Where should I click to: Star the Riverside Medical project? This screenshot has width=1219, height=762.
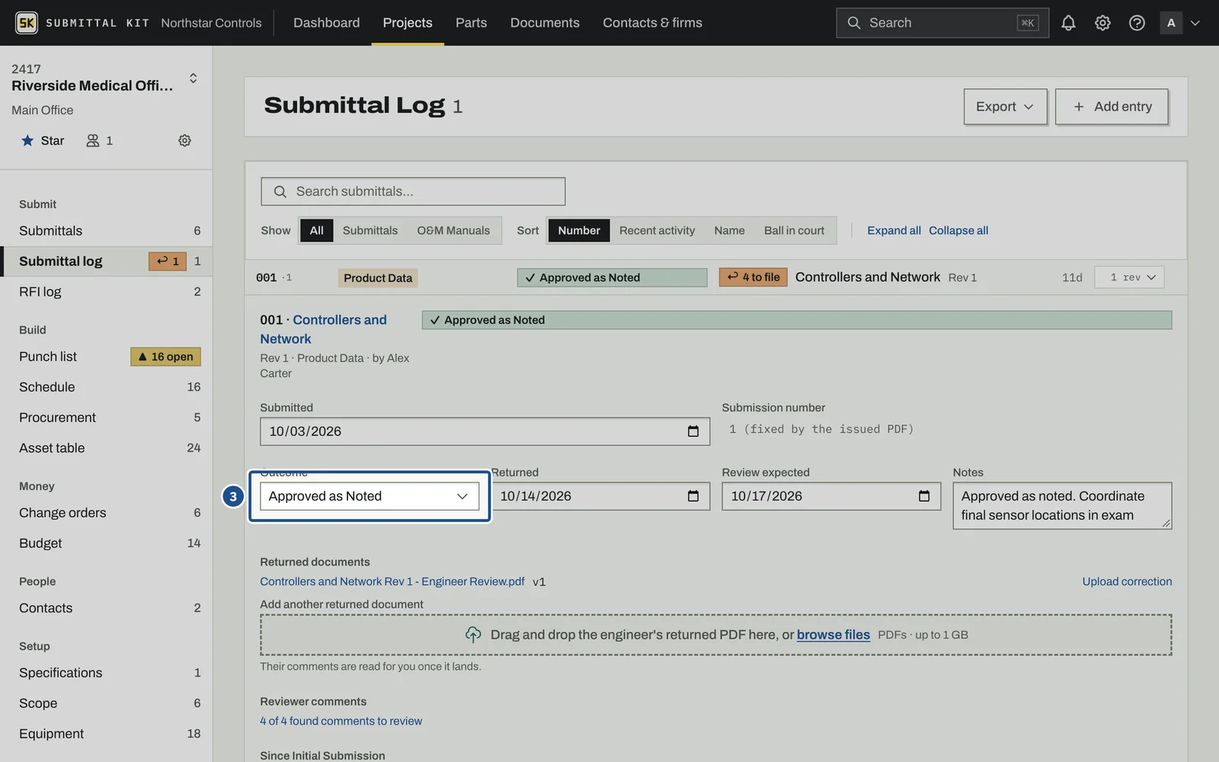pos(43,140)
